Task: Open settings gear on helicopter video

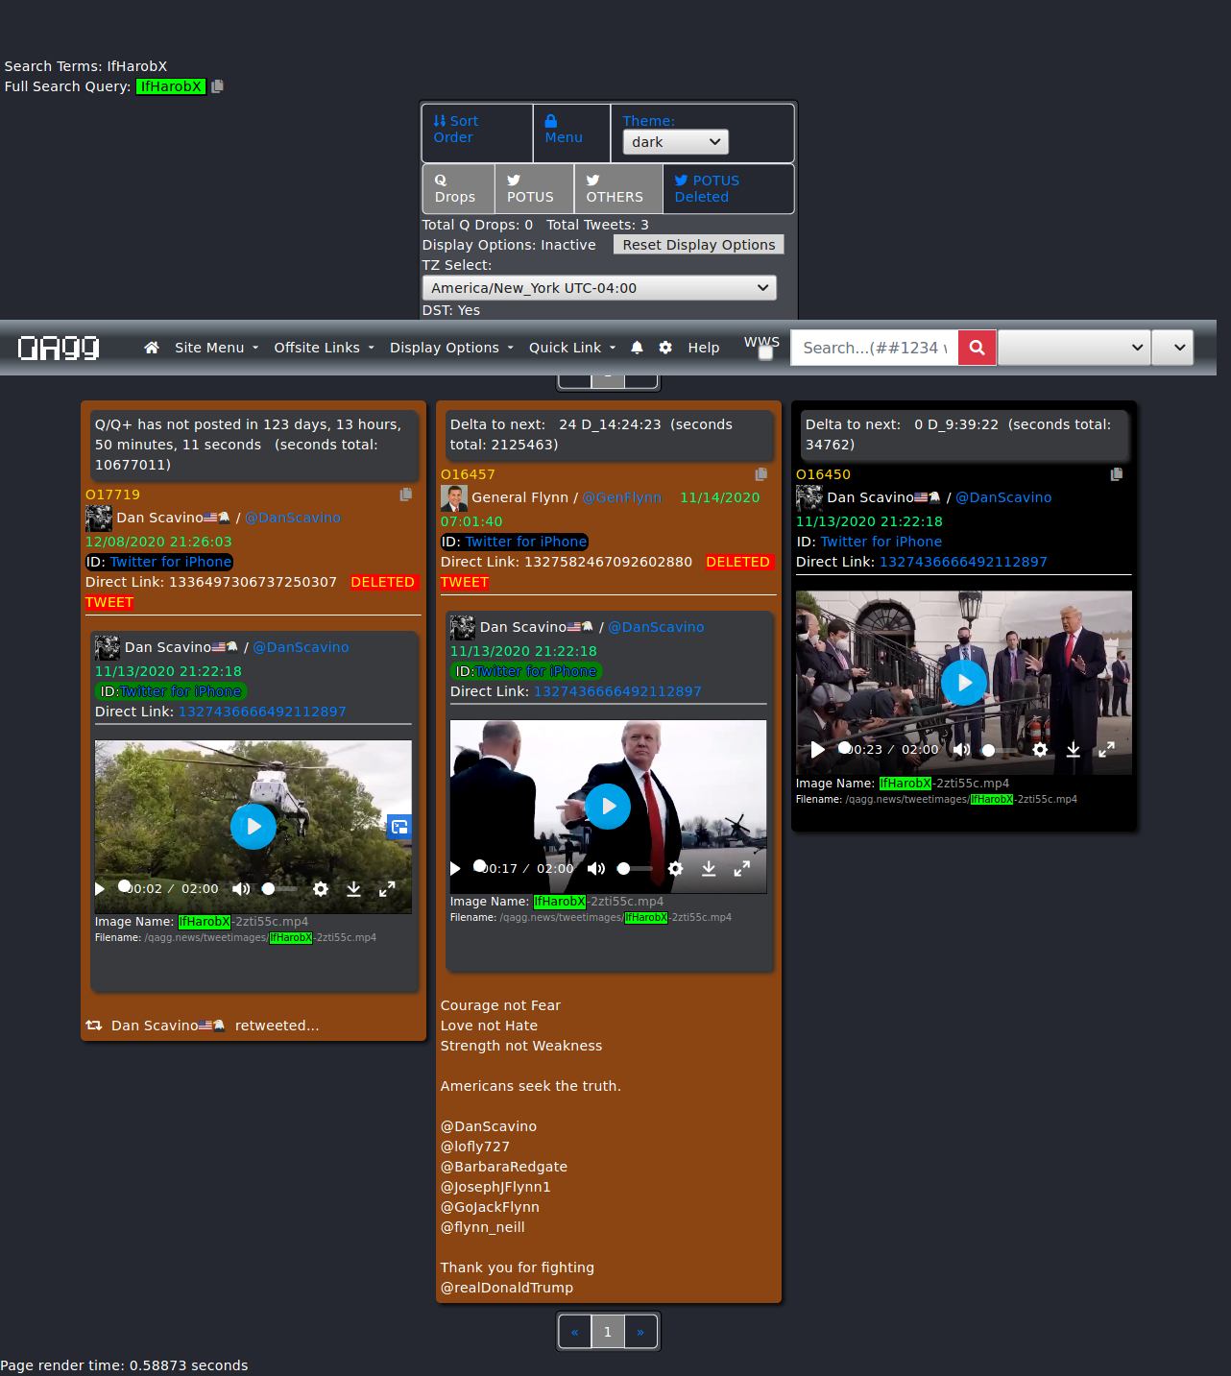Action: [x=321, y=889]
